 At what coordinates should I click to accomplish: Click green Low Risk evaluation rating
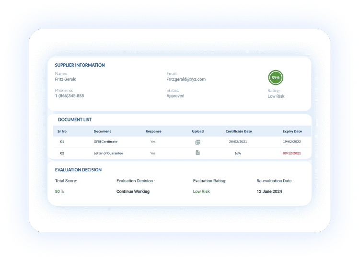tap(201, 191)
